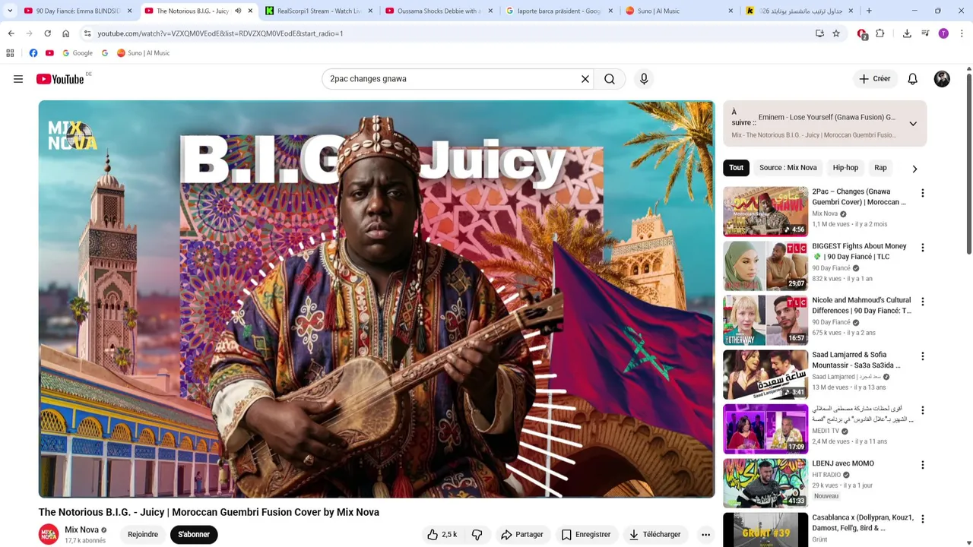Viewport: 973px width, 547px height.
Task: Select the Source : Mix Nova chip
Action: click(x=788, y=168)
